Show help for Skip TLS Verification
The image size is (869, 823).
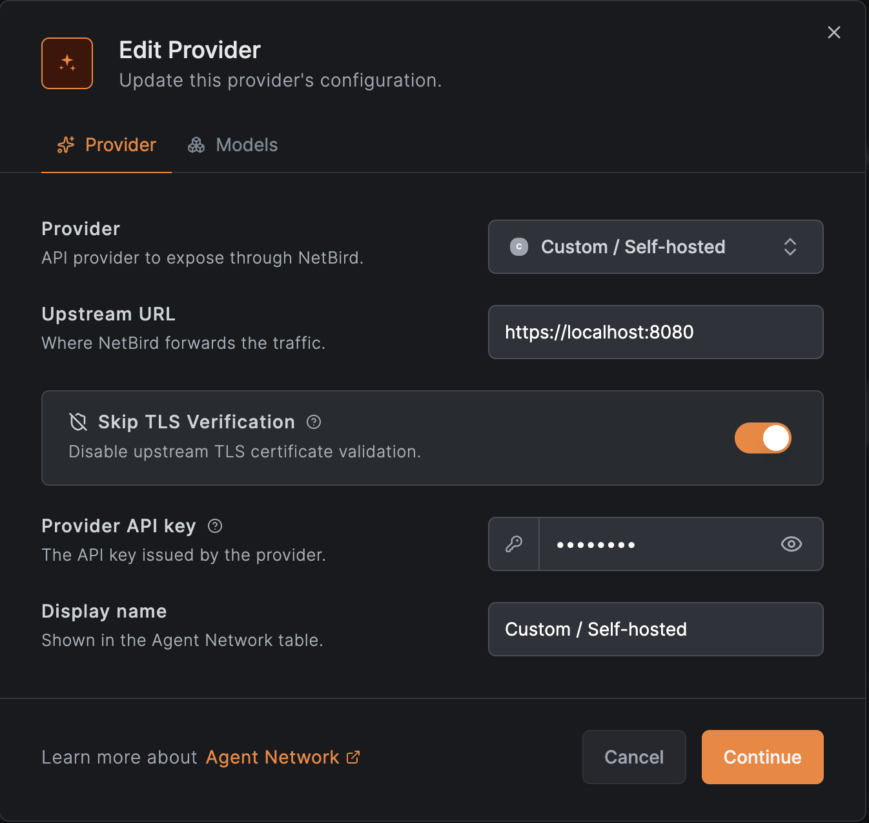click(x=314, y=422)
